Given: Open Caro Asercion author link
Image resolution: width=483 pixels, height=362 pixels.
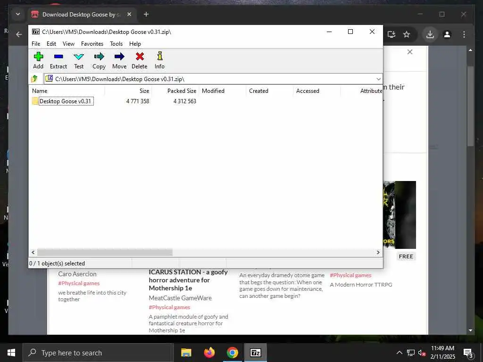Looking at the screenshot, I should coord(77,274).
